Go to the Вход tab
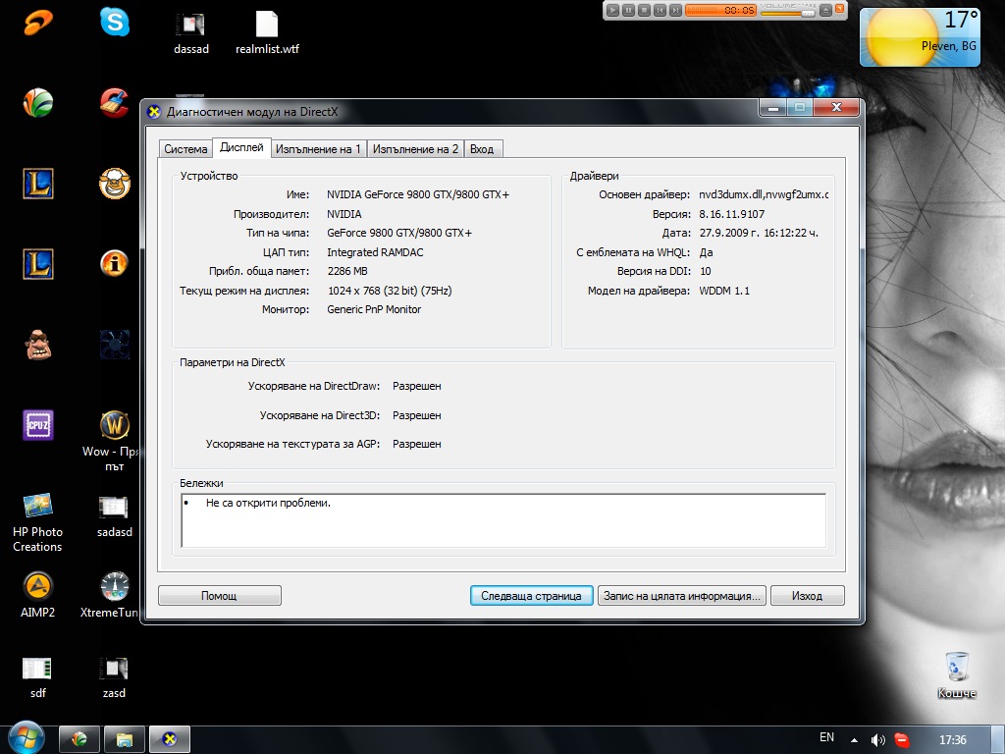The height and width of the screenshot is (754, 1005). (x=482, y=149)
